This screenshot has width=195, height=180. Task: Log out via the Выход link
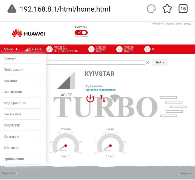[187, 24]
